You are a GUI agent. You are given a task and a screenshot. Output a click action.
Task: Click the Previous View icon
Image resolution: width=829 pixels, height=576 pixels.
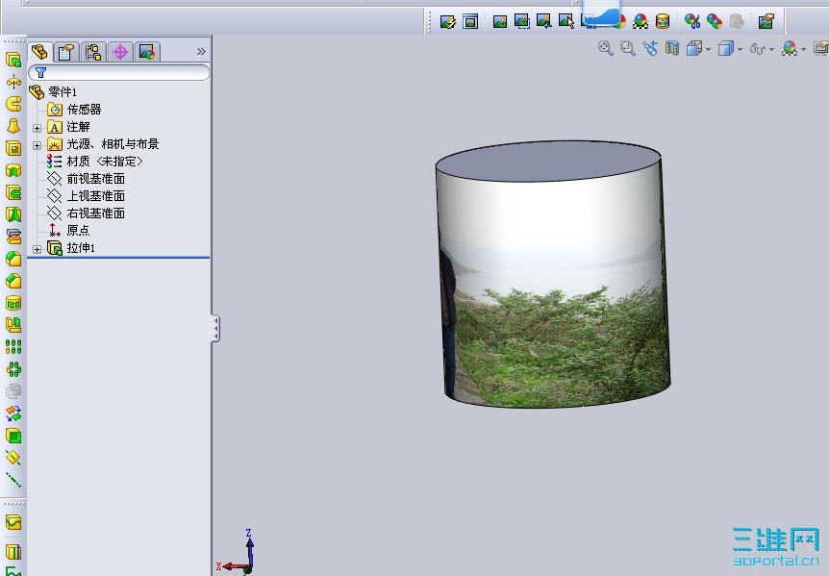point(650,49)
